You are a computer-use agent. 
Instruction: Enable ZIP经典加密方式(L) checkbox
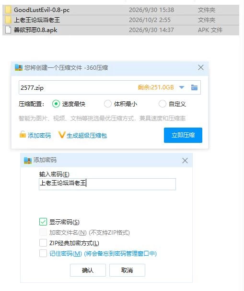coord(43,243)
